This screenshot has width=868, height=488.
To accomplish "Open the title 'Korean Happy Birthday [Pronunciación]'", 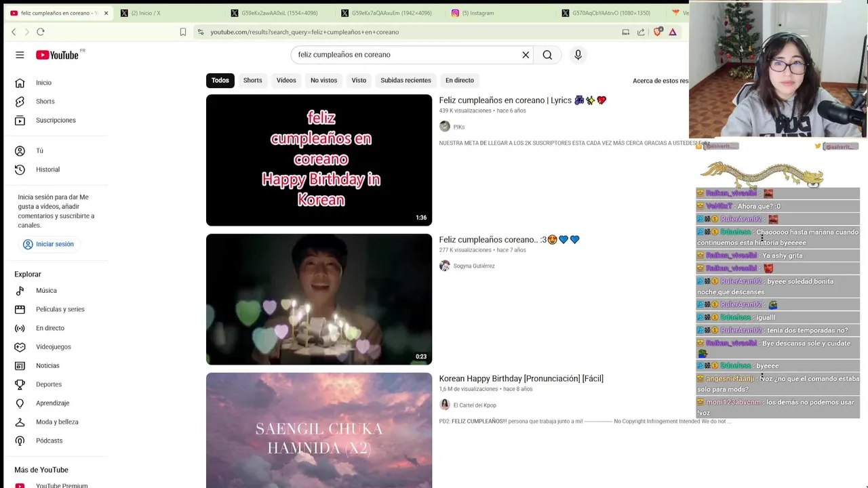I will click(521, 379).
